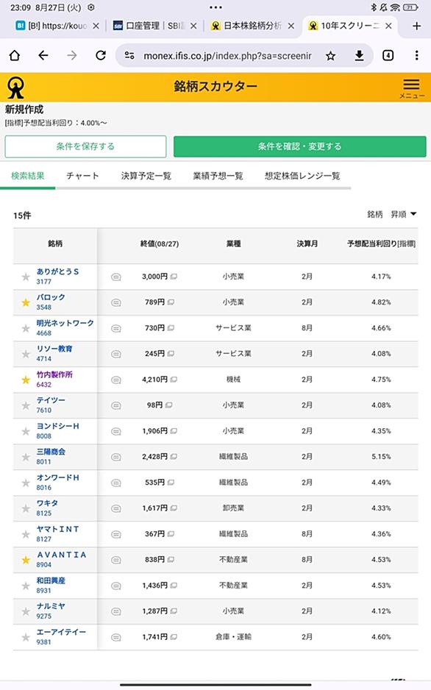This screenshot has height=690, width=431.
Task: Open comment icon for AVANTIA row
Action: click(116, 560)
